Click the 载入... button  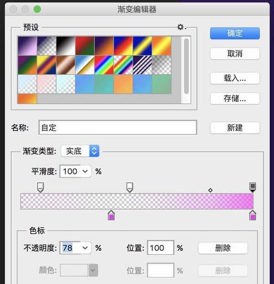coord(235,78)
